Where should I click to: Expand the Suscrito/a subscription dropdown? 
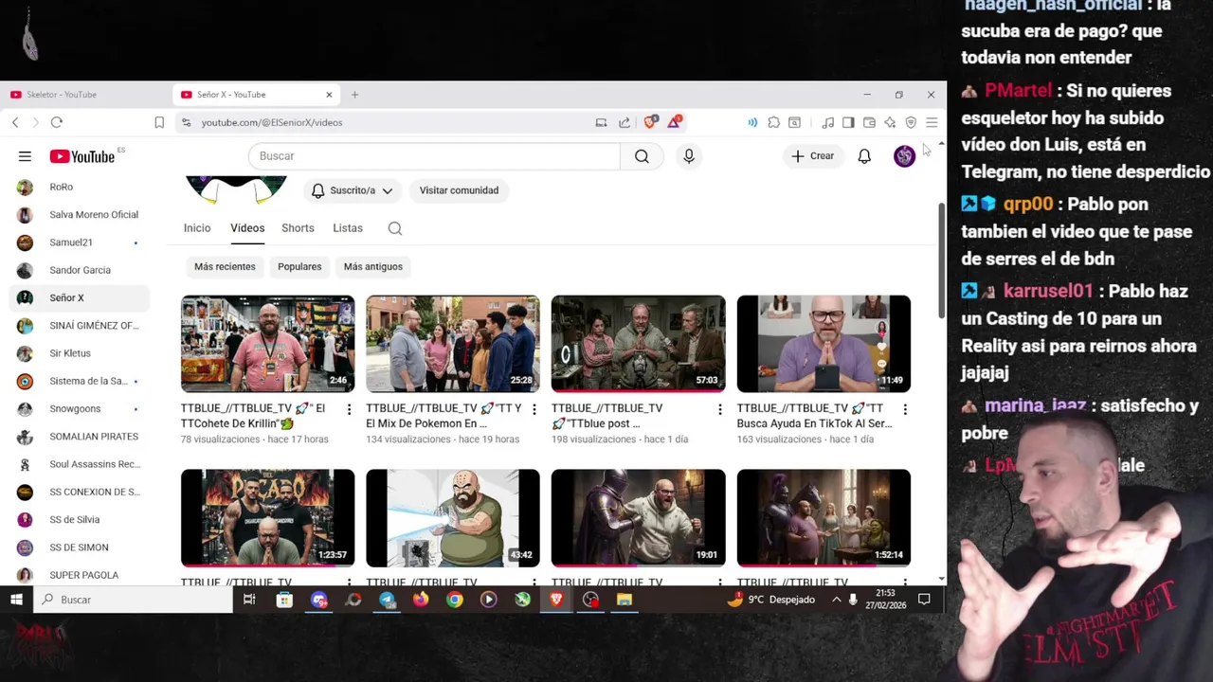click(352, 190)
